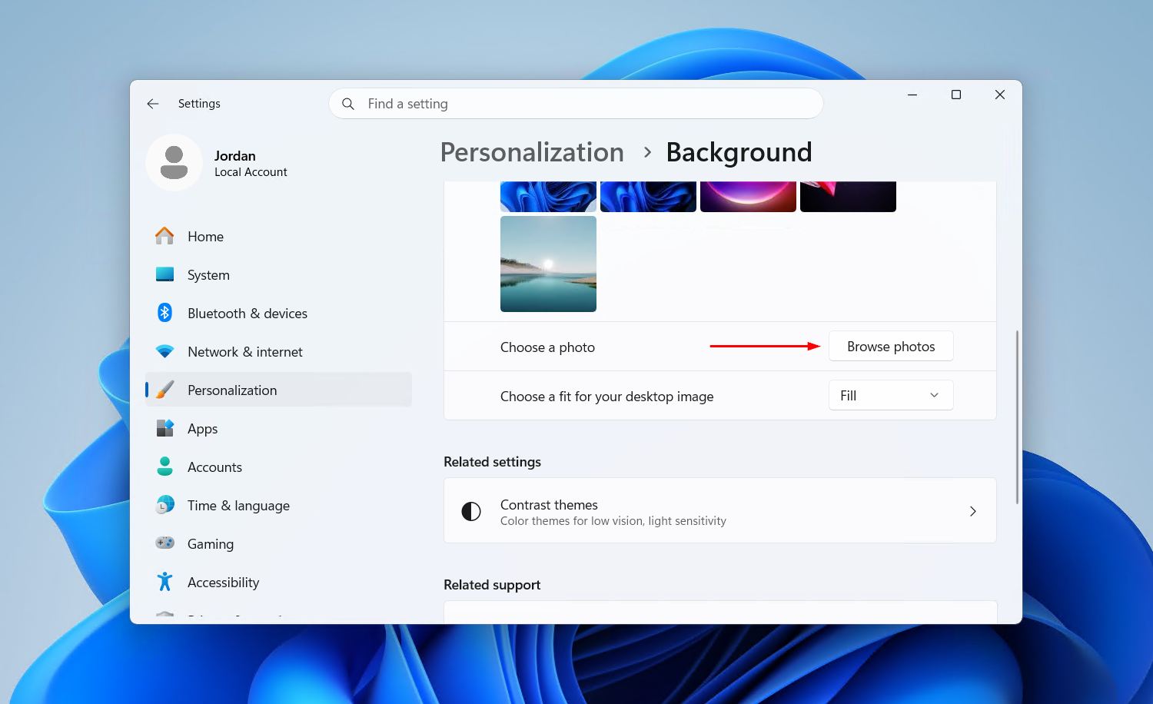
Task: Go to Personalization breadcrumb link
Action: pos(532,152)
